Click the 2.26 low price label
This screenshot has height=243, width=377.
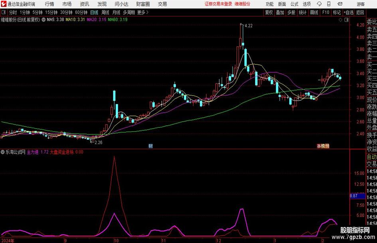coord(99,142)
